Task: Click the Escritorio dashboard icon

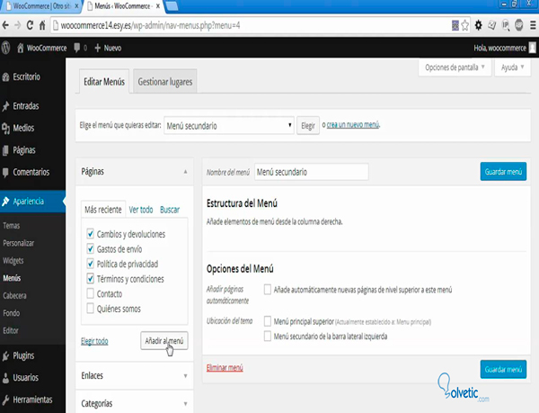Action: click(5, 76)
